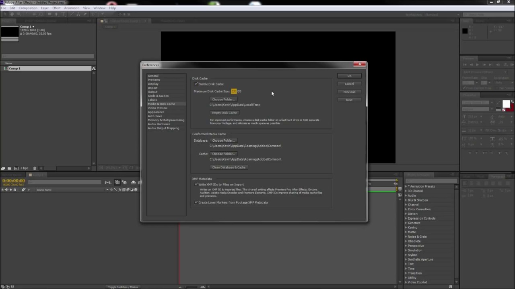Image resolution: width=515 pixels, height=289 pixels.
Task: Open the Animation menu
Action: click(72, 8)
